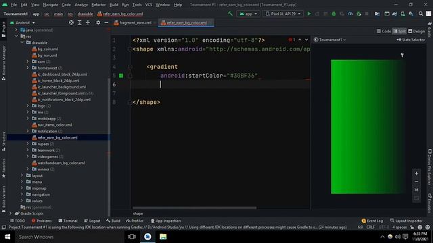The height and width of the screenshot is (243, 433).
Task: Open the Problems tool window
Action: 41,221
